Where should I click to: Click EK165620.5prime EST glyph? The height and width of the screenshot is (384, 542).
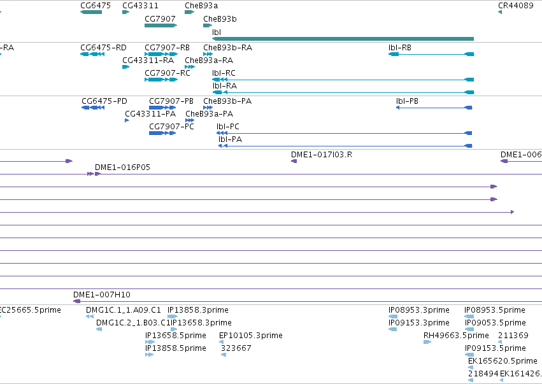(471, 367)
